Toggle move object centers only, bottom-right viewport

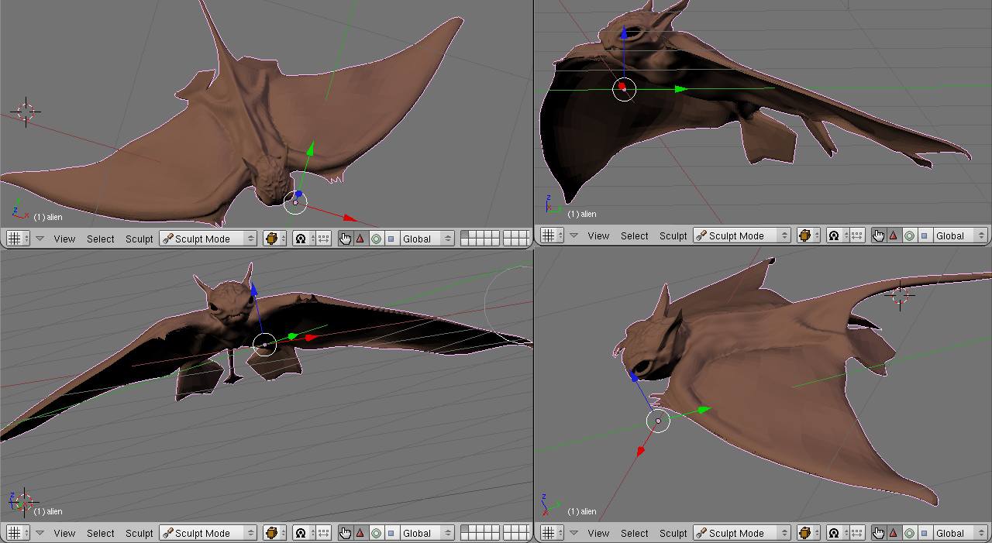coord(858,533)
